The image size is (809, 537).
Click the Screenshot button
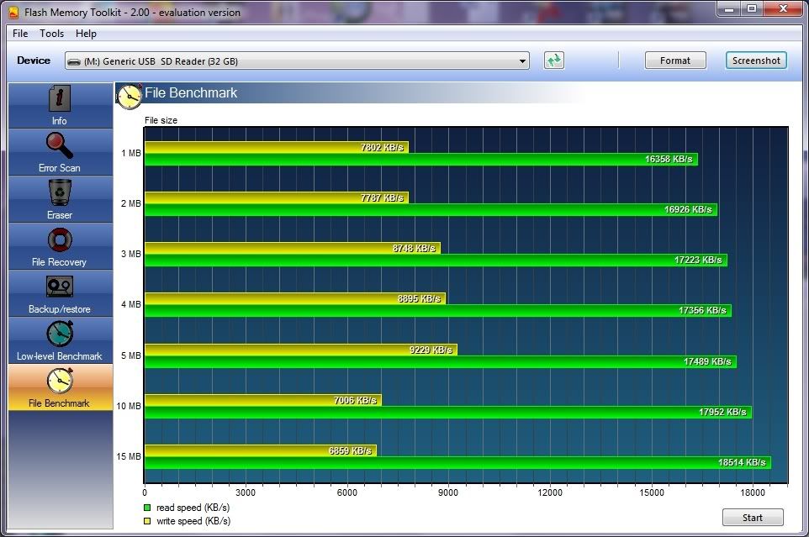[756, 61]
